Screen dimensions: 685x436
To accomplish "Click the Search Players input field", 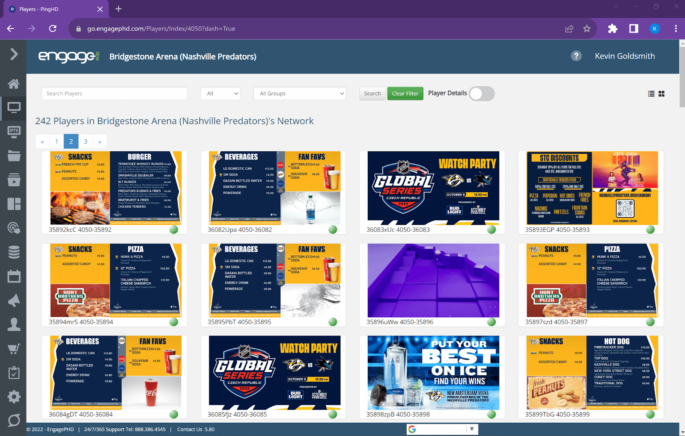I will 114,94.
